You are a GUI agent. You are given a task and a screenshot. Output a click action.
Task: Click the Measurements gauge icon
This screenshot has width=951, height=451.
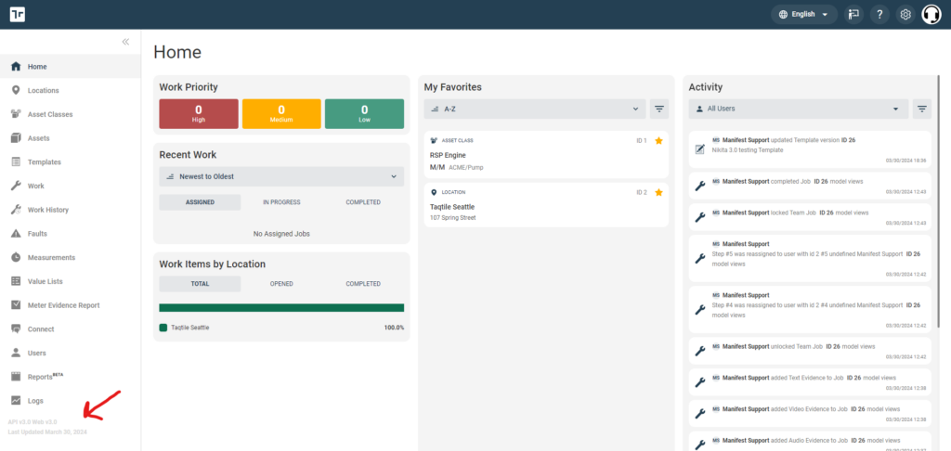click(16, 258)
